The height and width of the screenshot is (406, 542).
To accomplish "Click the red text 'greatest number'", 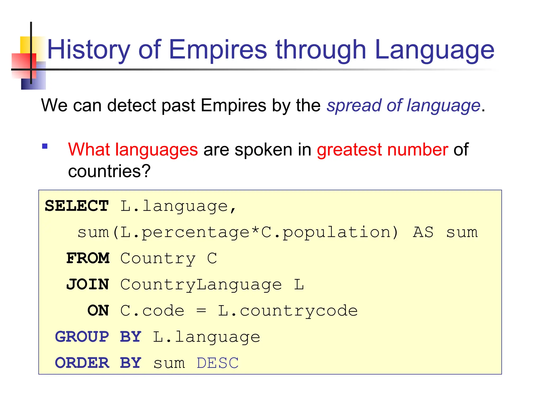I will [x=382, y=150].
